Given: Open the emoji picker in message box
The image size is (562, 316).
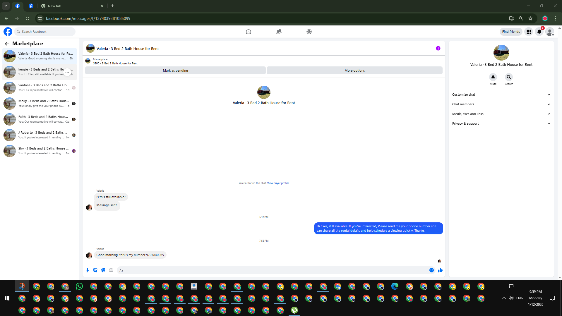Looking at the screenshot, I should point(431,270).
